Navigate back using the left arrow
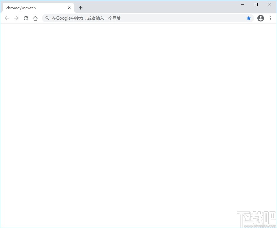The height and width of the screenshot is (228, 277). coord(7,18)
